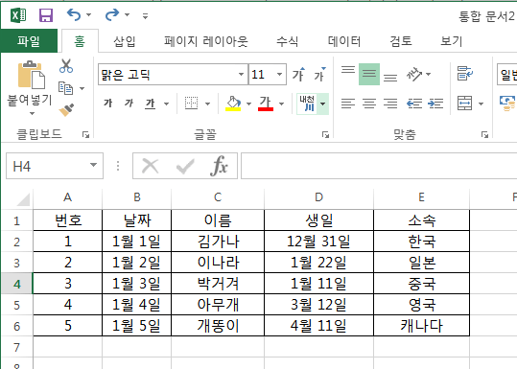Switch to the 보기 tab
The width and height of the screenshot is (517, 369).
click(452, 41)
